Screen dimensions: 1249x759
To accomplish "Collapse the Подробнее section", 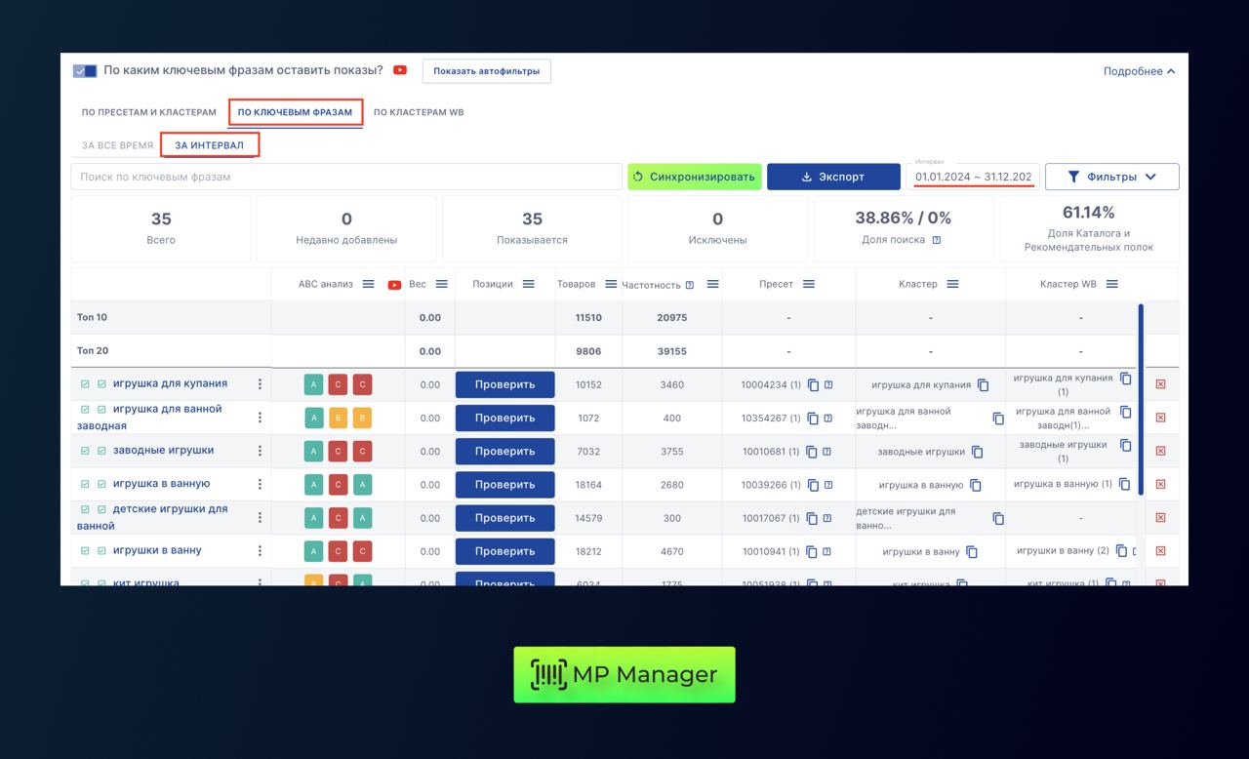I will point(1139,71).
